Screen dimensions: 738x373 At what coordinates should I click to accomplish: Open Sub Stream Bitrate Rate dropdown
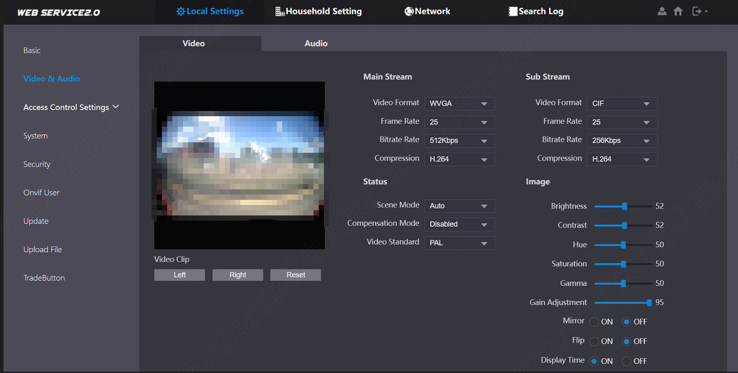coord(622,141)
